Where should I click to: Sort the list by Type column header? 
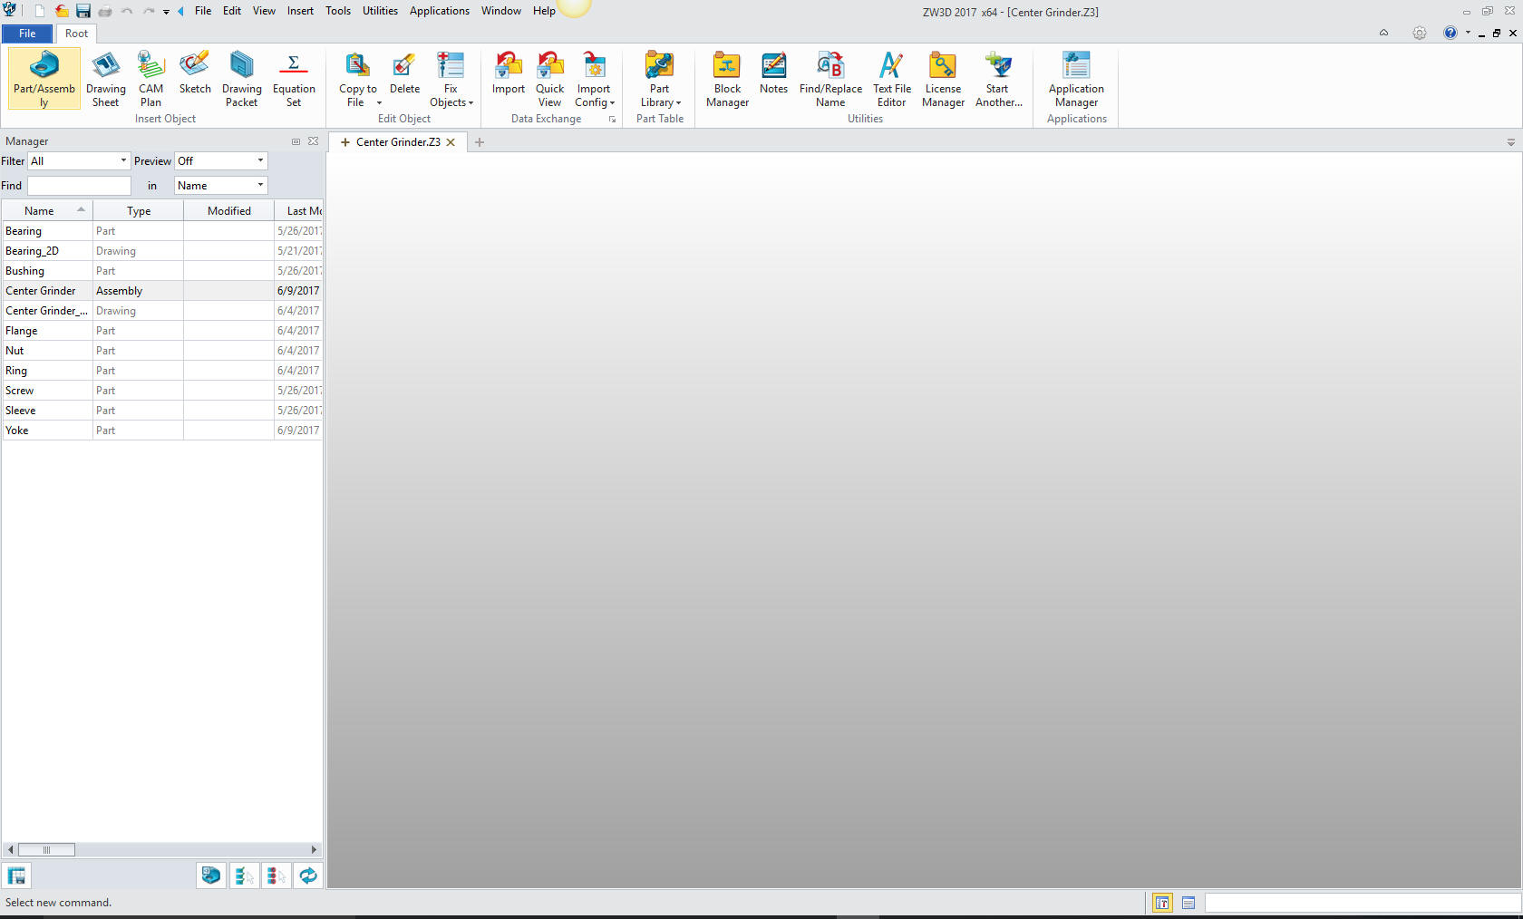tap(139, 210)
